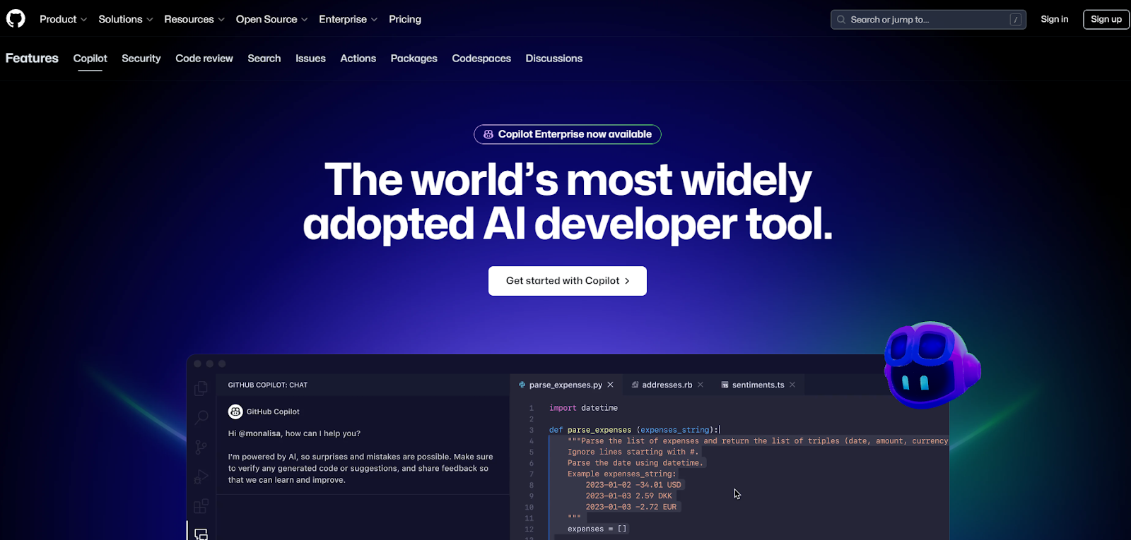Select the Search features tab

(x=264, y=59)
